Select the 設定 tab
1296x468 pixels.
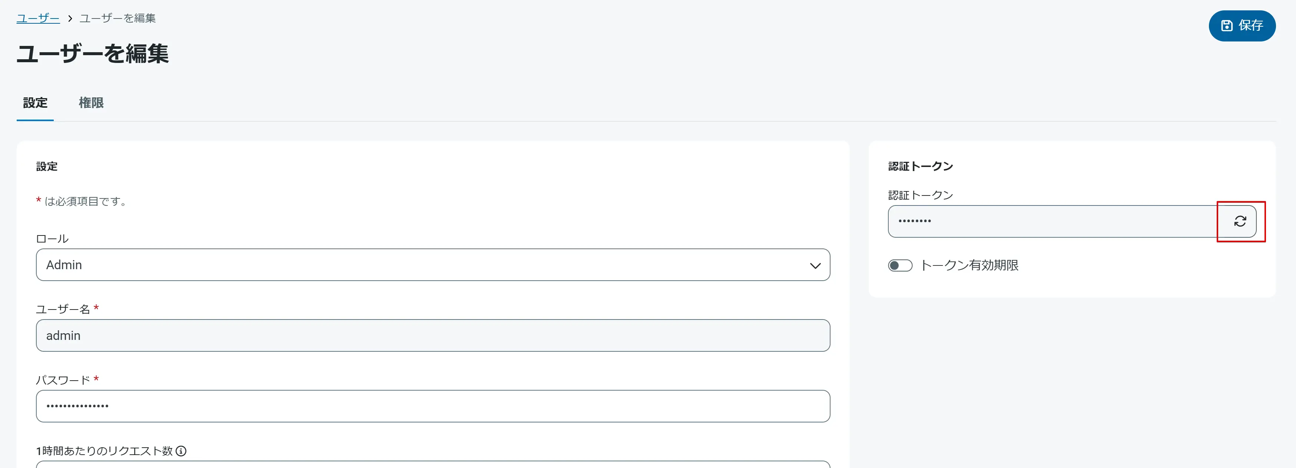click(x=35, y=103)
